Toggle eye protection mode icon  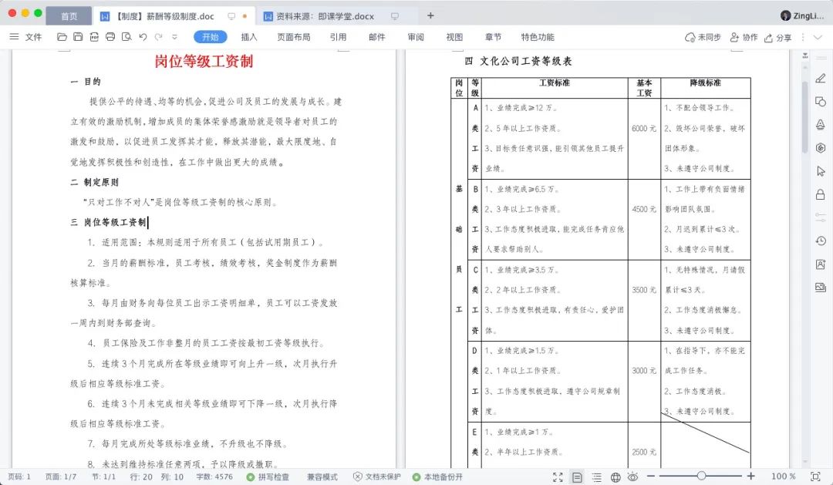[632, 477]
